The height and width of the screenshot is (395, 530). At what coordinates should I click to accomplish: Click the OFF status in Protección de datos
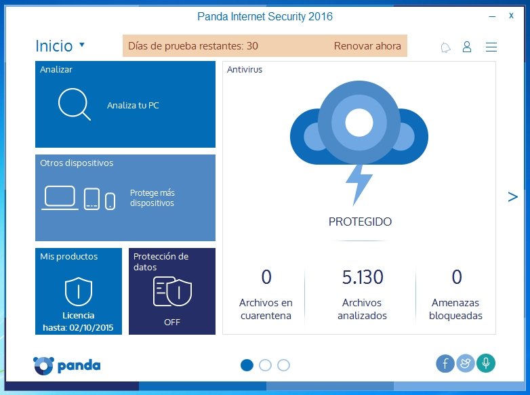[x=172, y=322]
